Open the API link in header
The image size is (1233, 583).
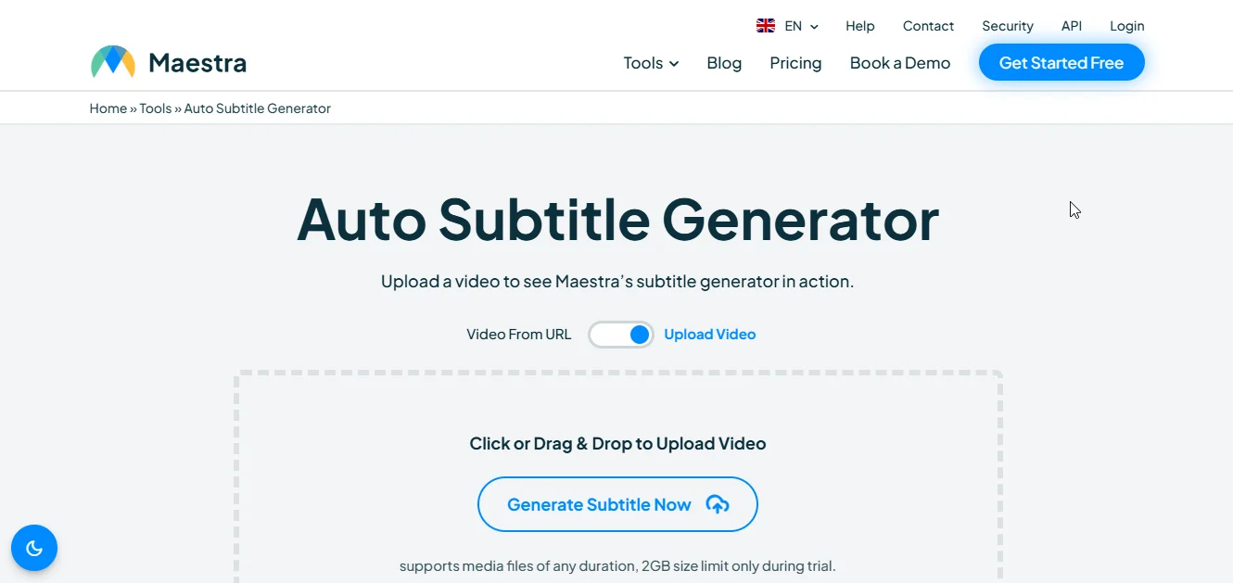1072,26
